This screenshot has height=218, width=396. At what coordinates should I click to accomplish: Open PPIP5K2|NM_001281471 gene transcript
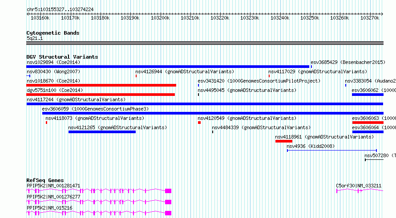pos(53,186)
